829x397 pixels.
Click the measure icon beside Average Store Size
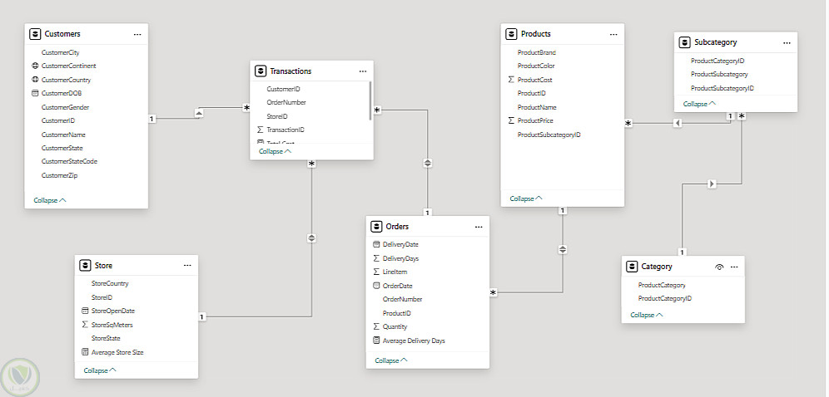pos(85,352)
